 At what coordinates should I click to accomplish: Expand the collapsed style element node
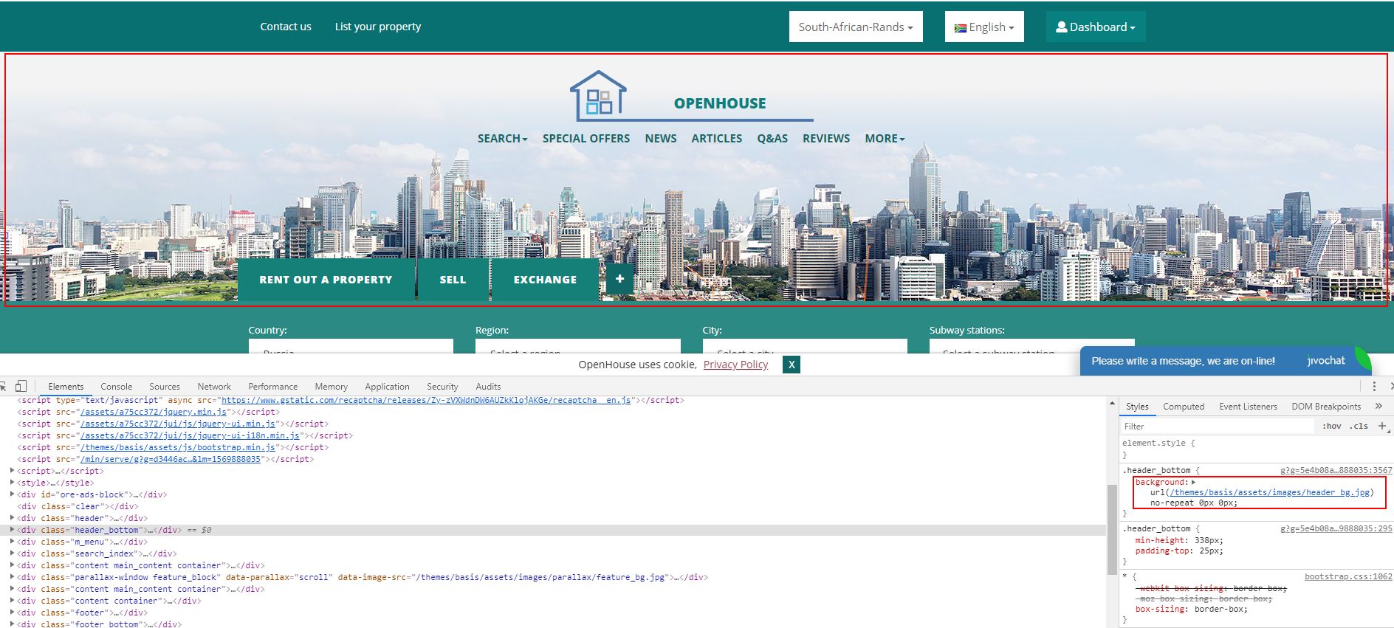coord(13,483)
